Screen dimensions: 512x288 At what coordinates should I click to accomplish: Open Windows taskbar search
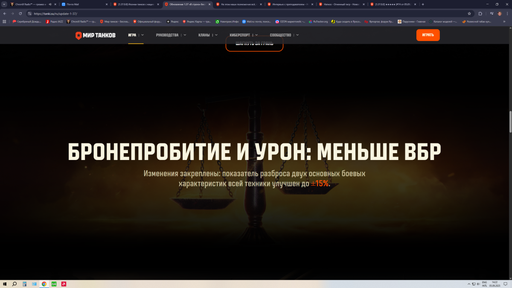click(x=14, y=284)
